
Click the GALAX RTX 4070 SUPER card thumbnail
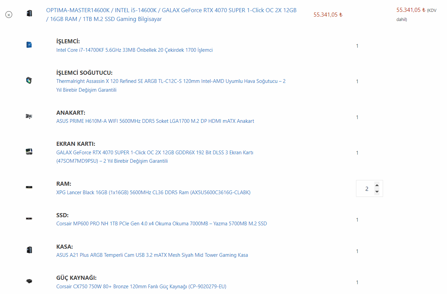point(29,152)
